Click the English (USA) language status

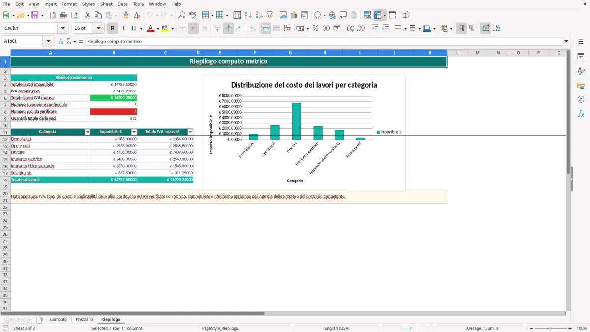coord(337,328)
